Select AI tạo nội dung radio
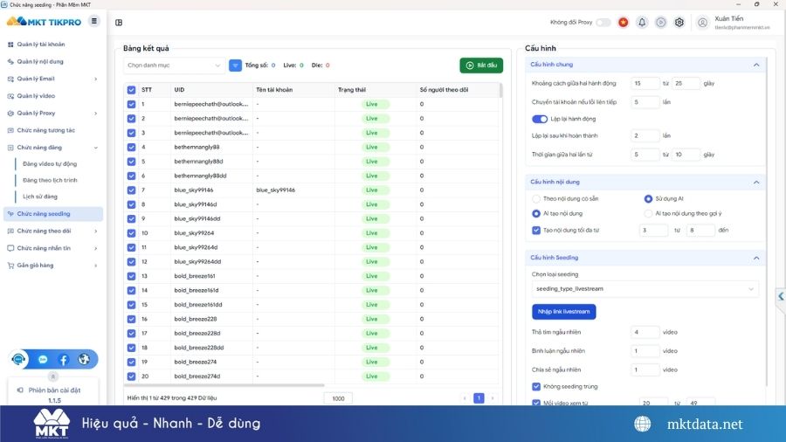Image resolution: width=786 pixels, height=442 pixels. [536, 213]
